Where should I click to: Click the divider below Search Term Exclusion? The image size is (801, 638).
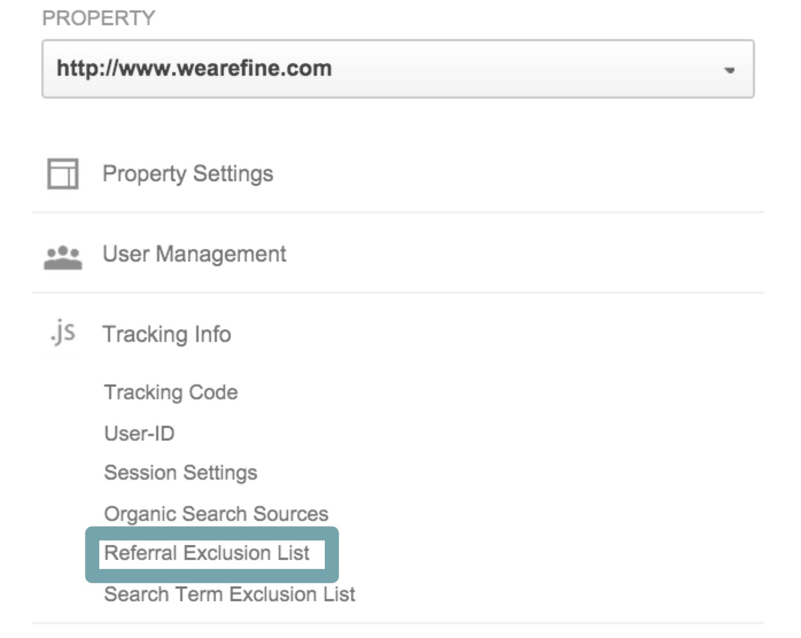pos(398,623)
